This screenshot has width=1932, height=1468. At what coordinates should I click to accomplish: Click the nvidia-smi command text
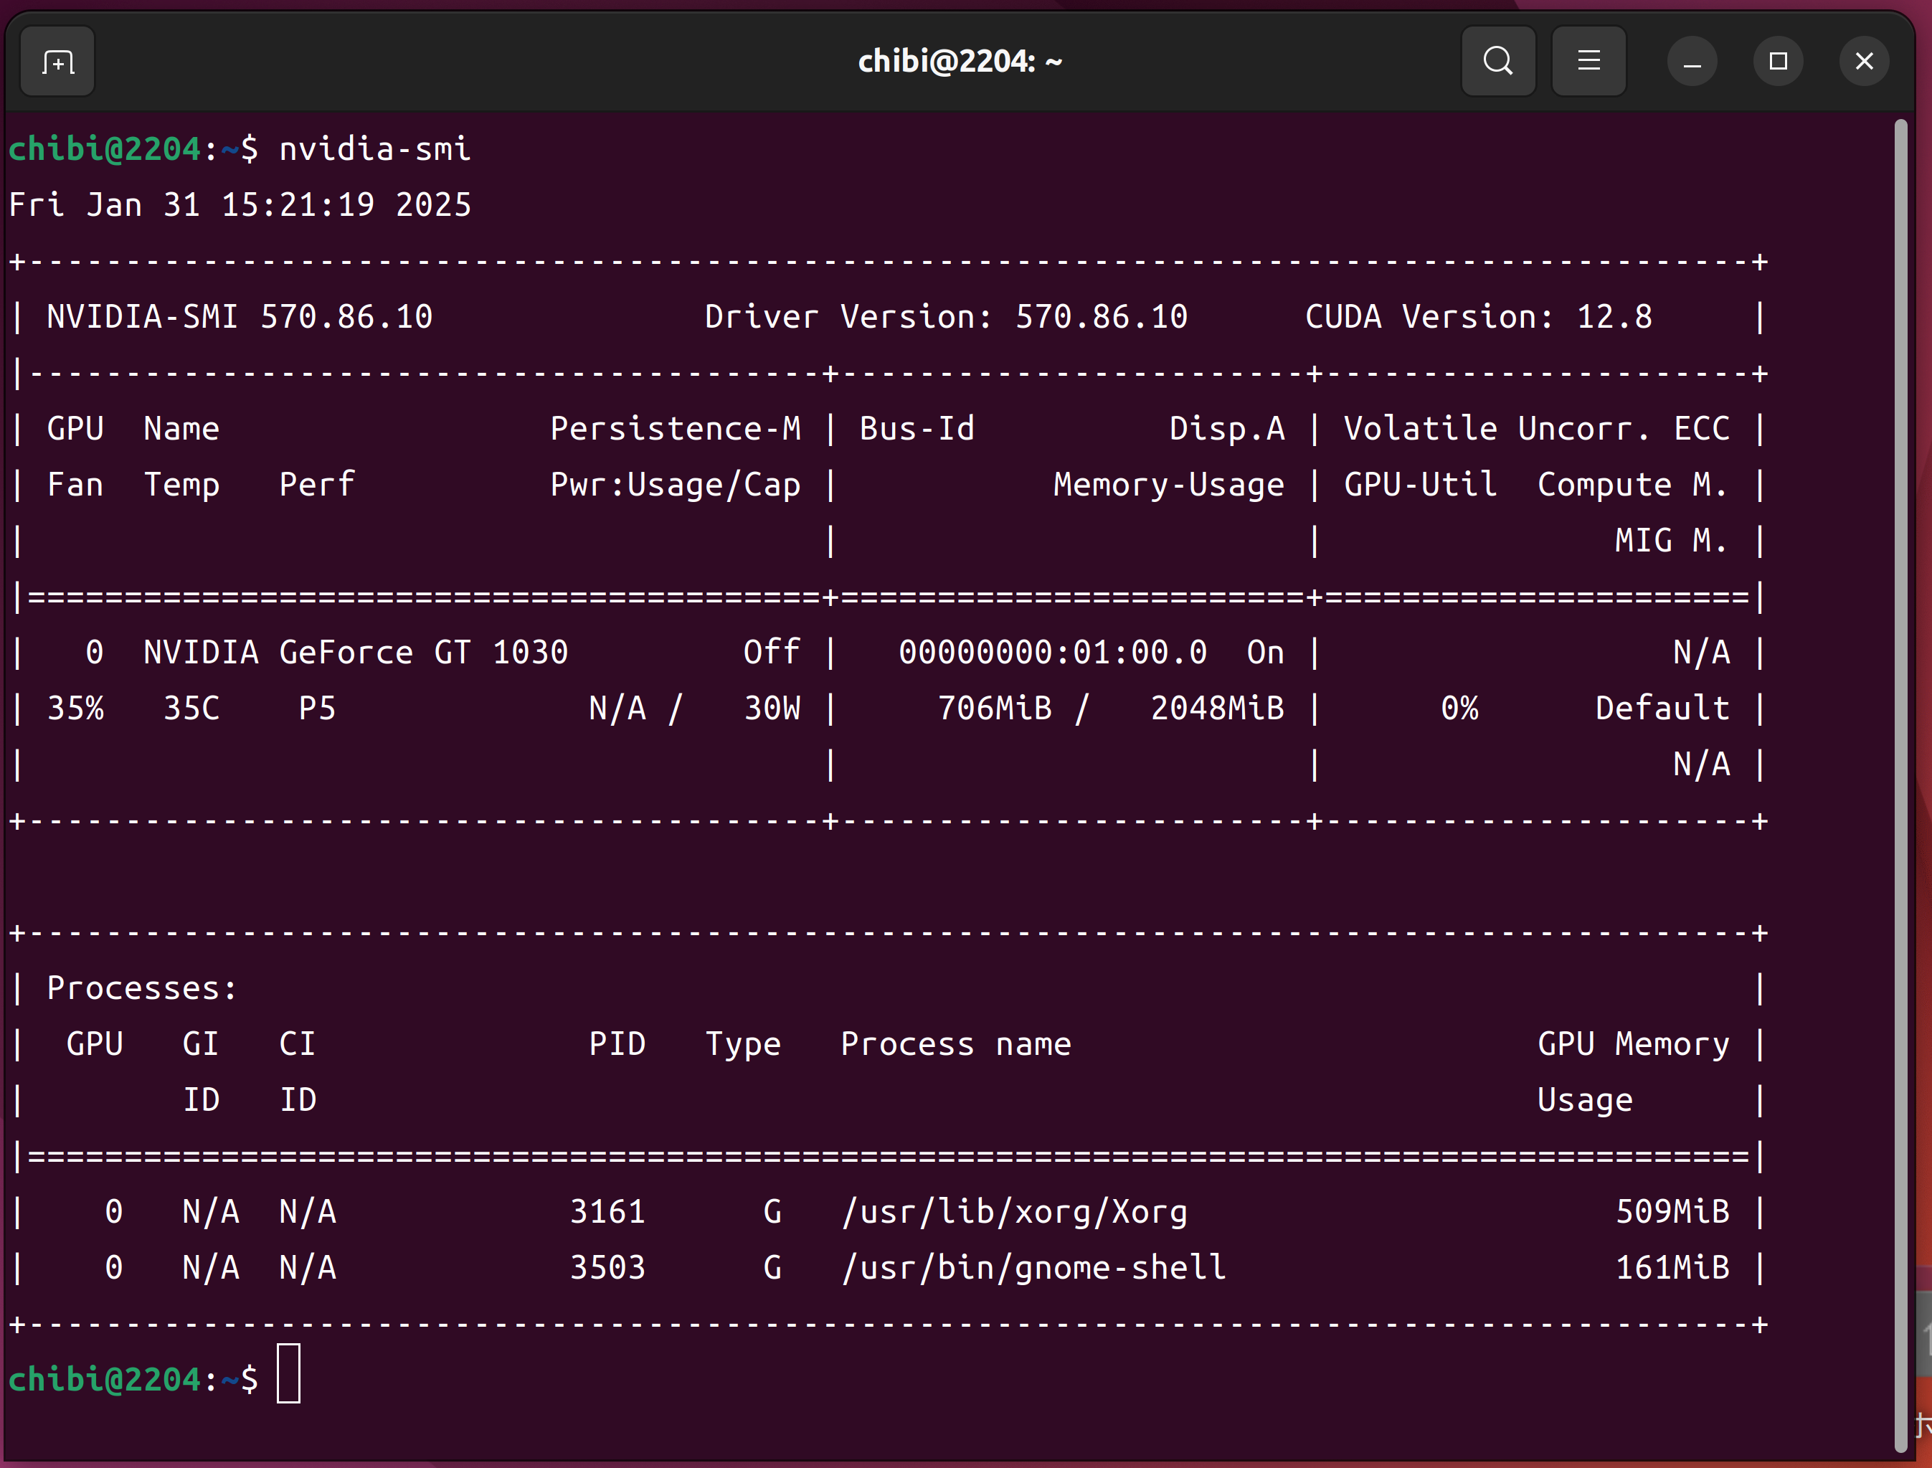(x=375, y=149)
